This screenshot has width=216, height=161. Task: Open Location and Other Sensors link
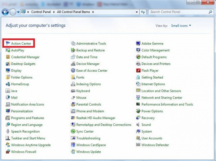(161, 91)
